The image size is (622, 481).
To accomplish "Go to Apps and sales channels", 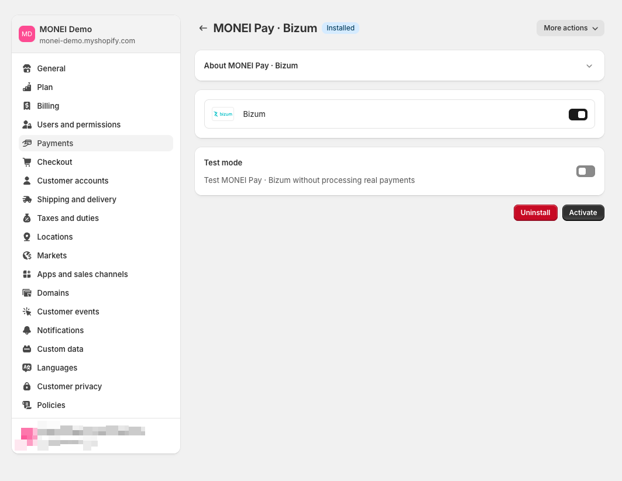I will 96,274.
